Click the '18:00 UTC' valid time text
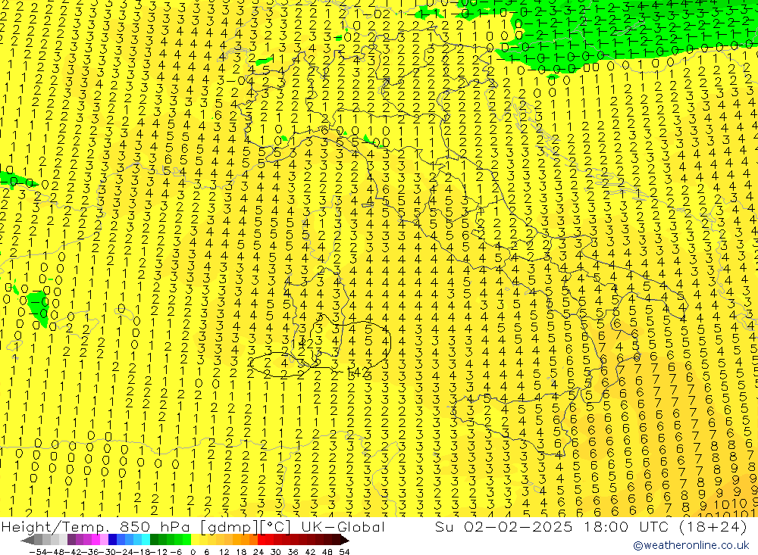 coord(625,526)
